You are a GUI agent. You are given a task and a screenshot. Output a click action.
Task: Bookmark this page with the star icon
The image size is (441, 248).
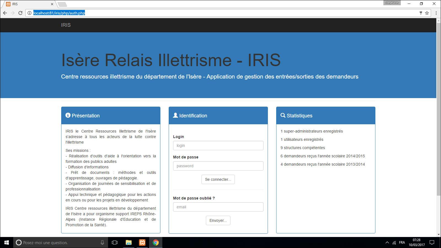427,13
